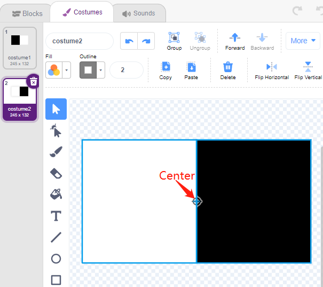
Task: Delete the selected shape
Action: click(x=227, y=71)
